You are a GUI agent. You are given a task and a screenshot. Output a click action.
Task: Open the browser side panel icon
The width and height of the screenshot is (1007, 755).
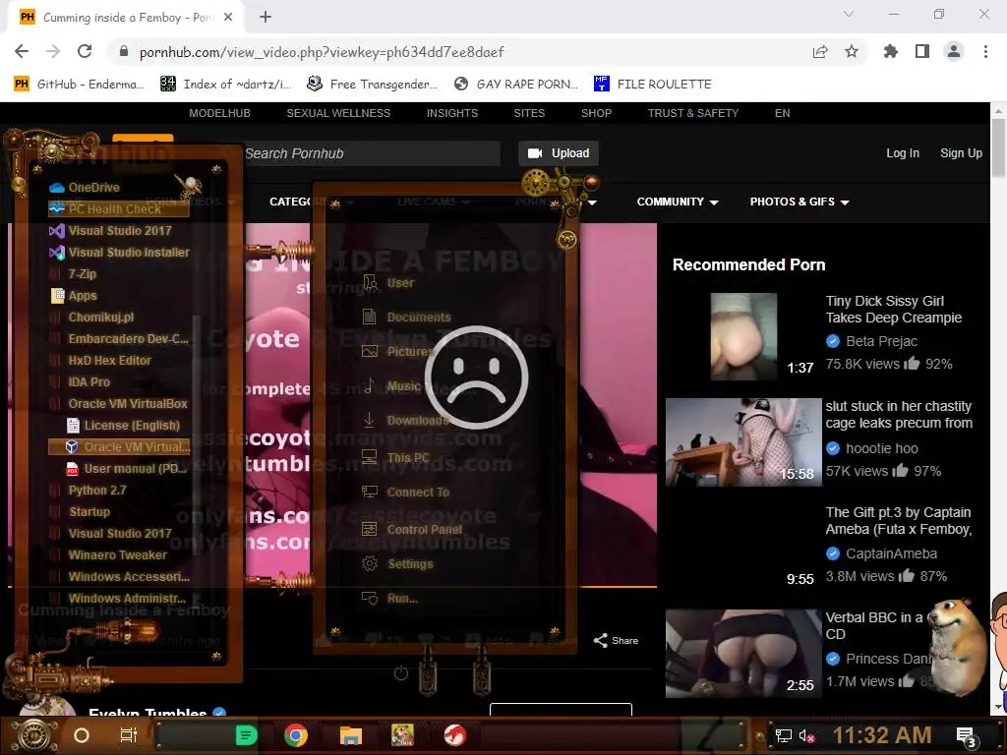(922, 51)
